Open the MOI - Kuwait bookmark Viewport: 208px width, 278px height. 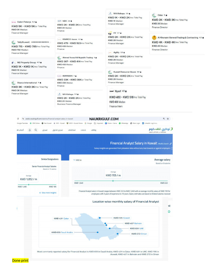click(59, 123)
